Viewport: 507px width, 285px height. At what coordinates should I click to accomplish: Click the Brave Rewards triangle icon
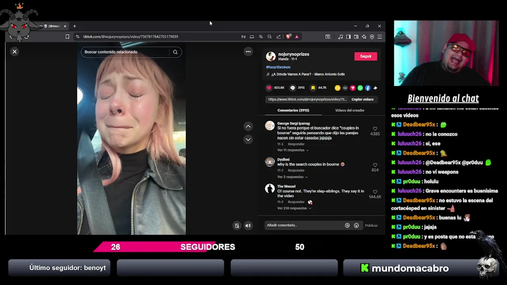point(297,36)
